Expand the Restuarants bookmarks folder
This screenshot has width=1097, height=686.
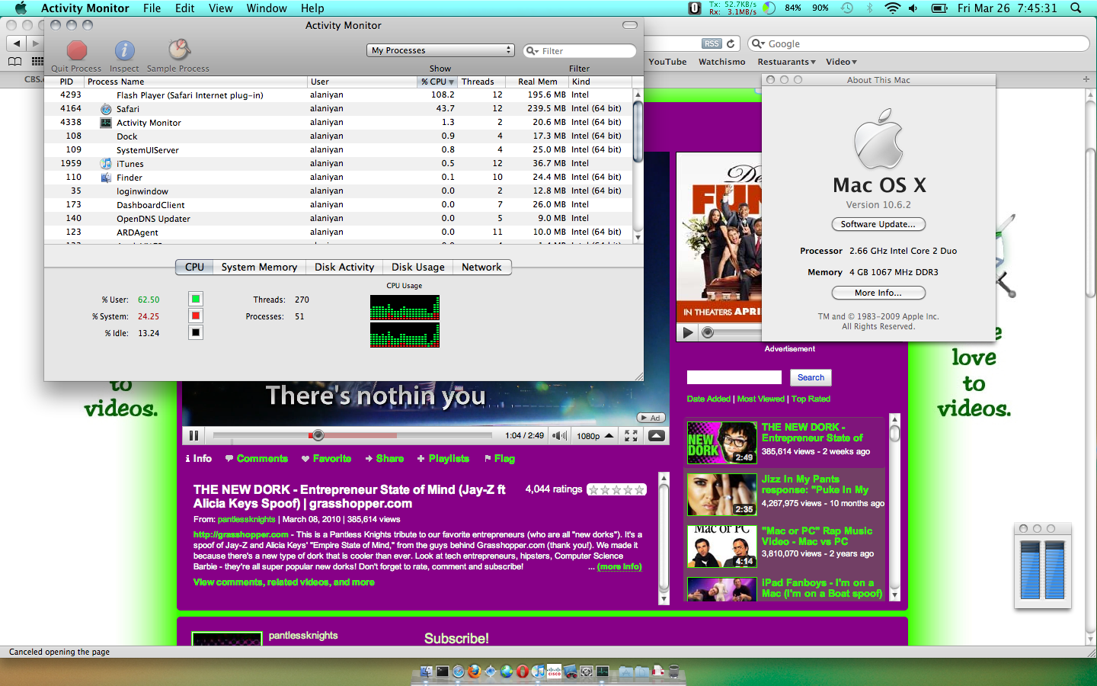click(786, 62)
